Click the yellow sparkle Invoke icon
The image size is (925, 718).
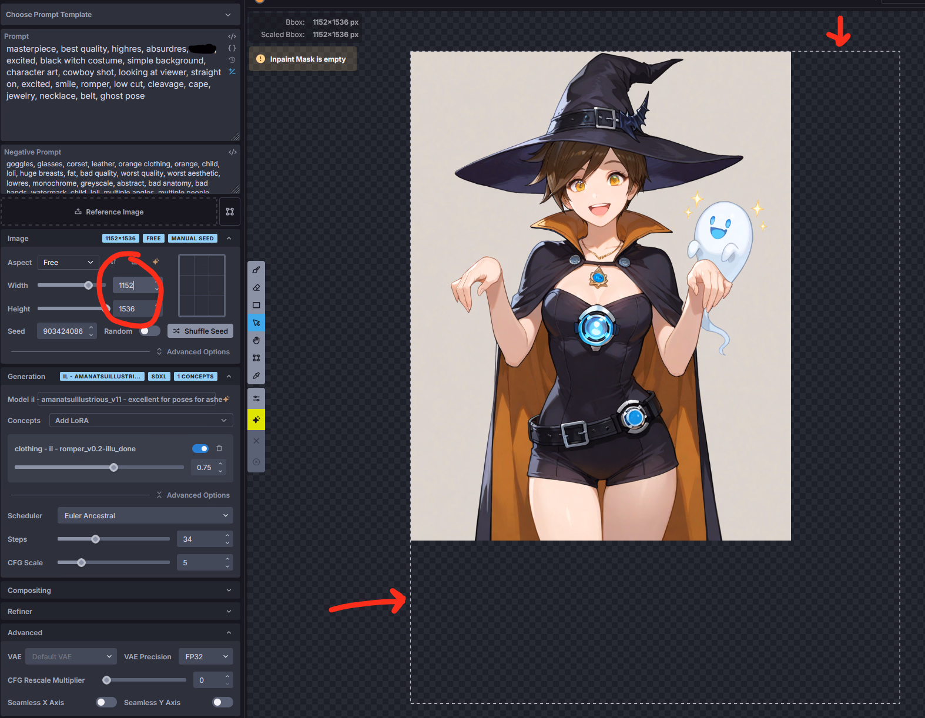pyautogui.click(x=256, y=420)
